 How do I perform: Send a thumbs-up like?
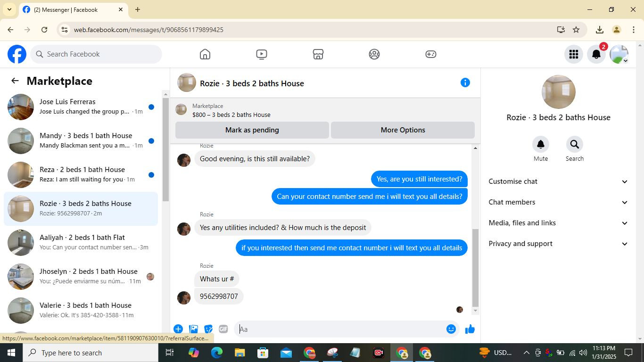(470, 329)
